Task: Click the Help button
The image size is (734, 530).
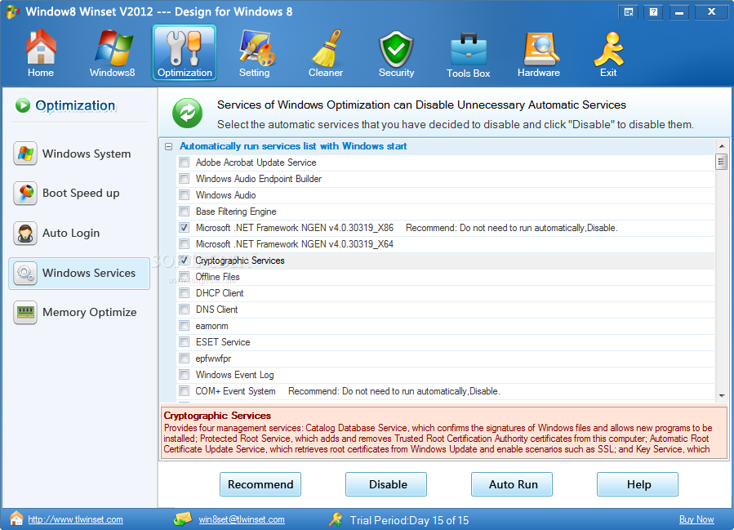Action: coord(638,484)
